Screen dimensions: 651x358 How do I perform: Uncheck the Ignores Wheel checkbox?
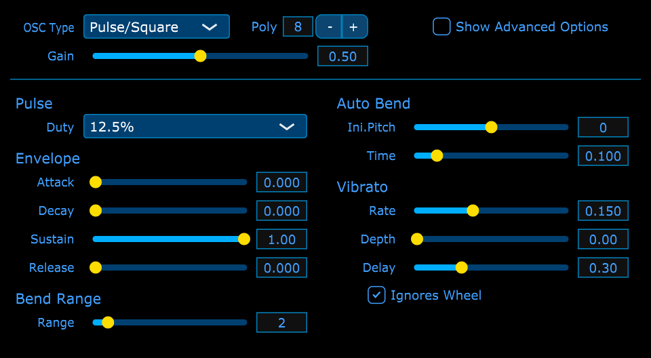point(376,296)
